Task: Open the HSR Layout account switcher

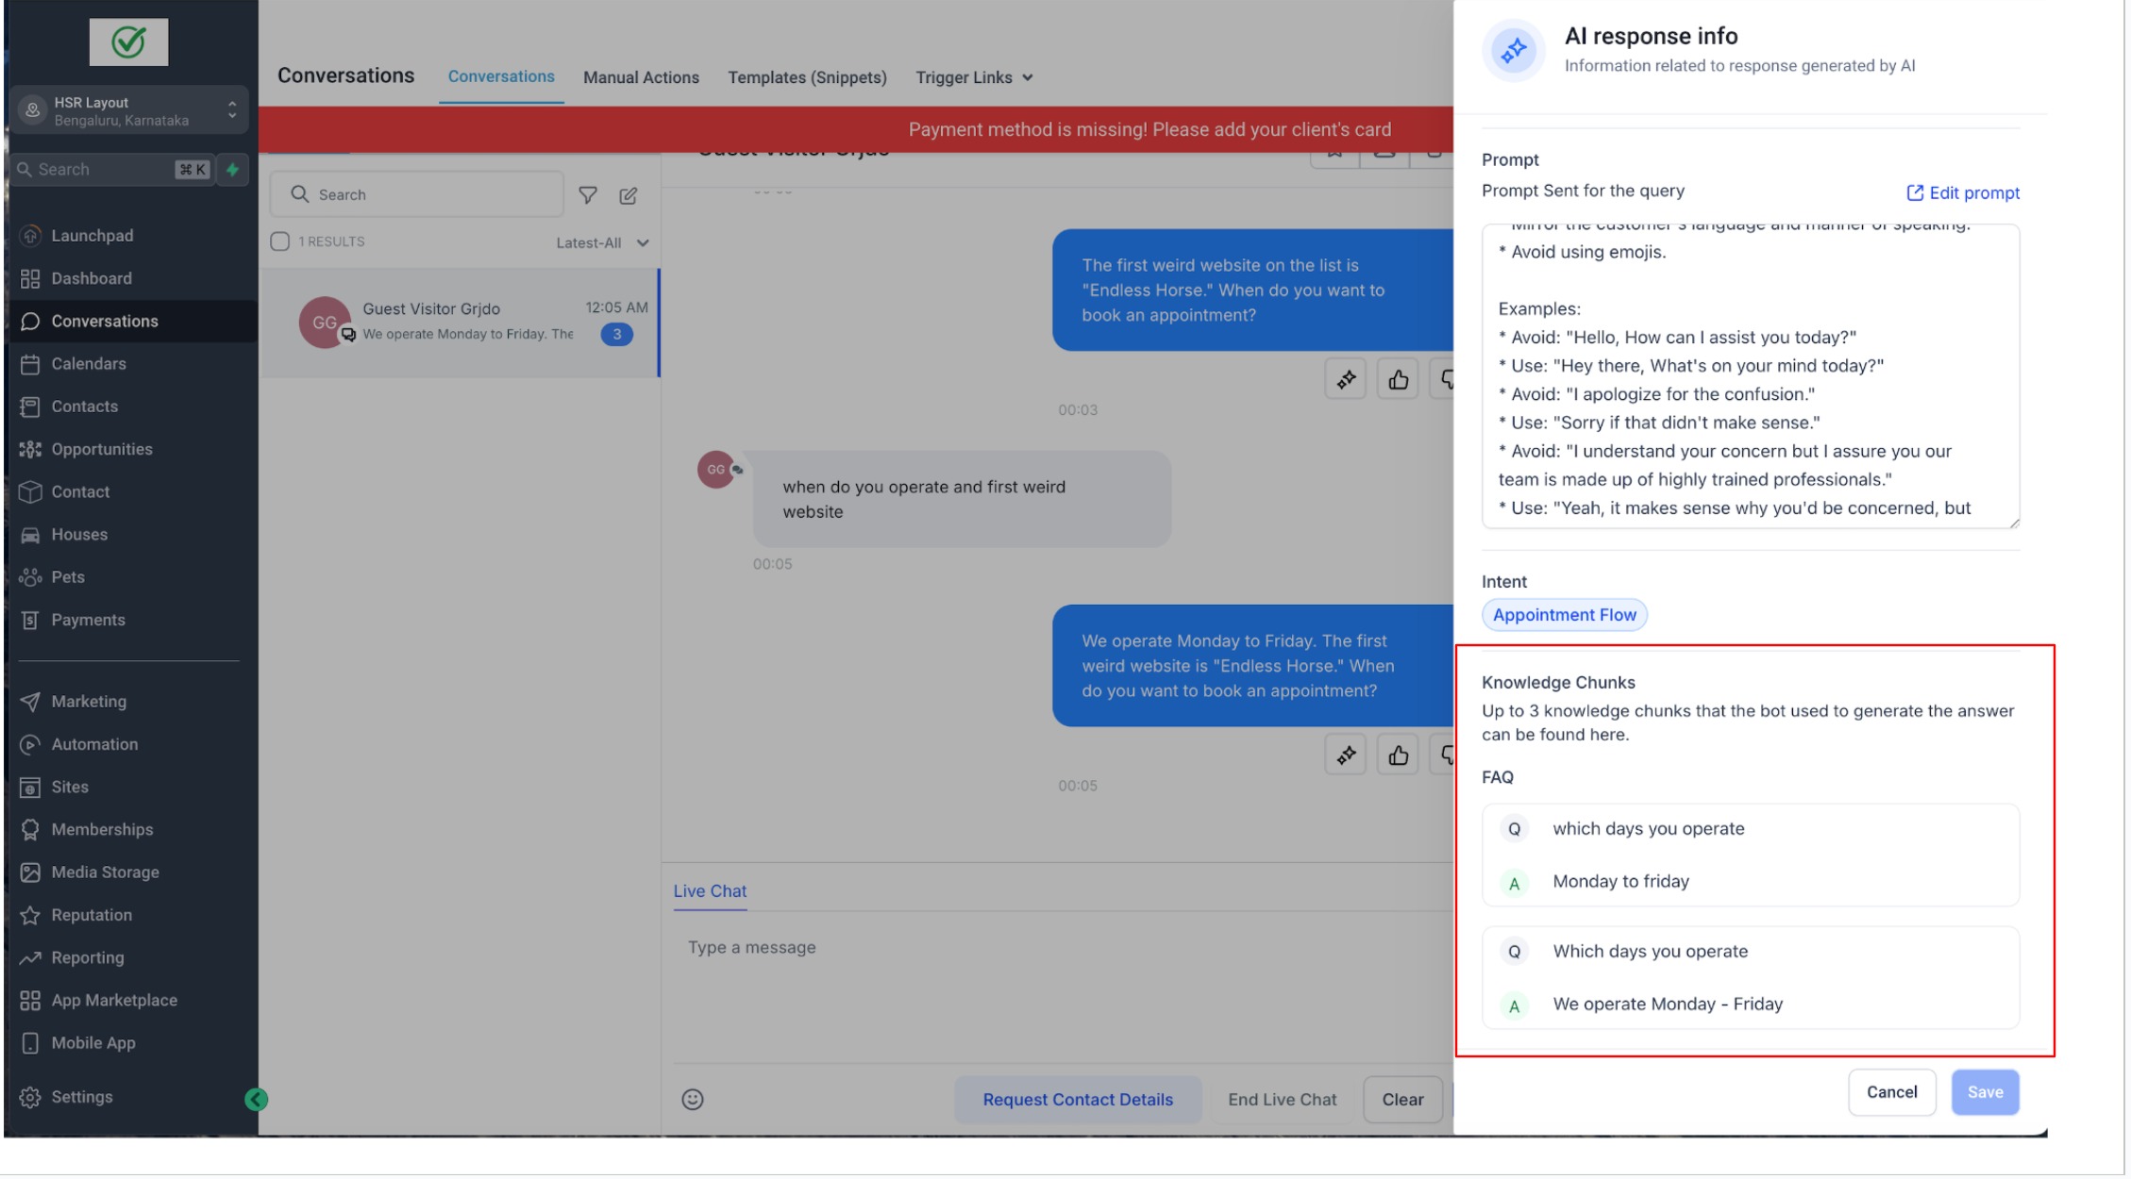Action: (x=129, y=111)
